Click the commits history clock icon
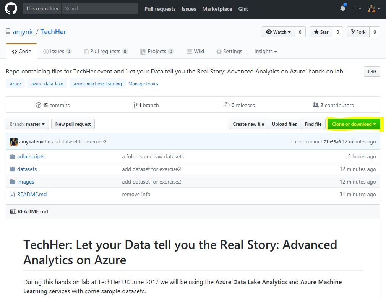This screenshot has height=299, width=386. 39,105
